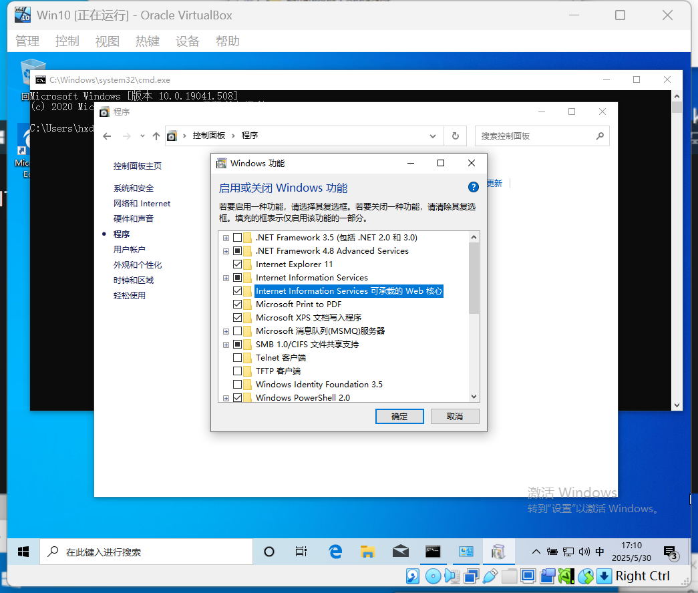The width and height of the screenshot is (698, 593).
Task: Expand the Windows PowerShell 2.0 node
Action: pos(226,399)
